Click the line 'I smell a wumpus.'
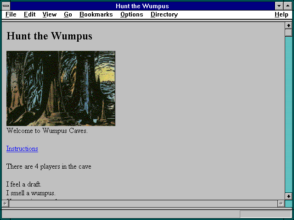Screen dimensions: 294x220 (x=31, y=193)
